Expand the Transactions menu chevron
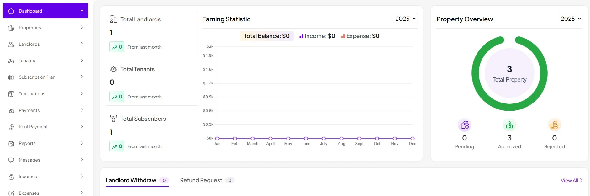 tap(82, 93)
